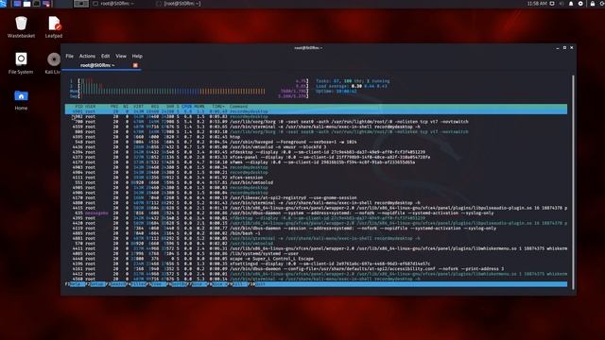Open the Help menu in terminal
The image size is (605, 340).
point(137,56)
